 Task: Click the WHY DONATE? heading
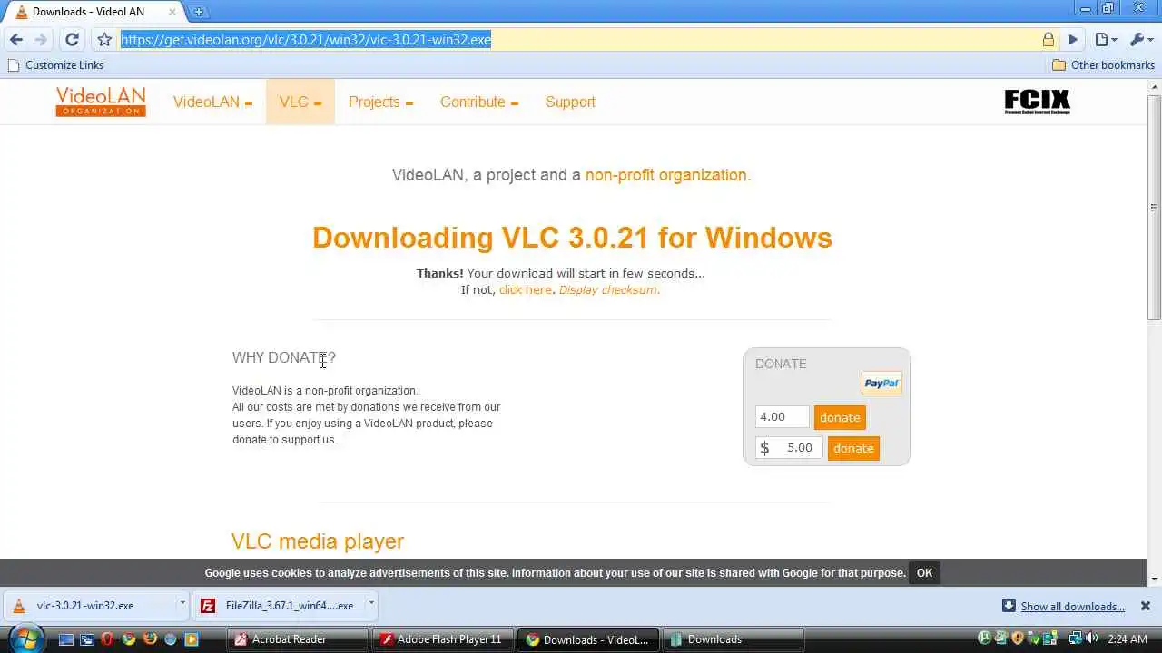[284, 358]
